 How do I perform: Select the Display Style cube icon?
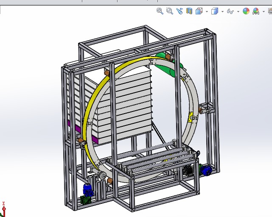(215, 11)
